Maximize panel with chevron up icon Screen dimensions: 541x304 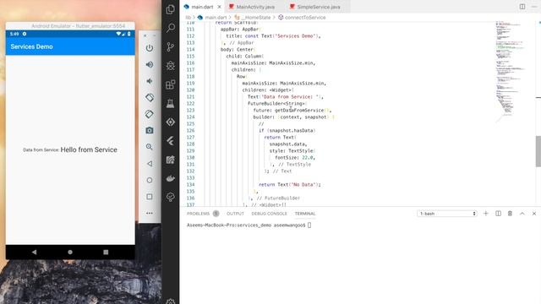(522, 214)
